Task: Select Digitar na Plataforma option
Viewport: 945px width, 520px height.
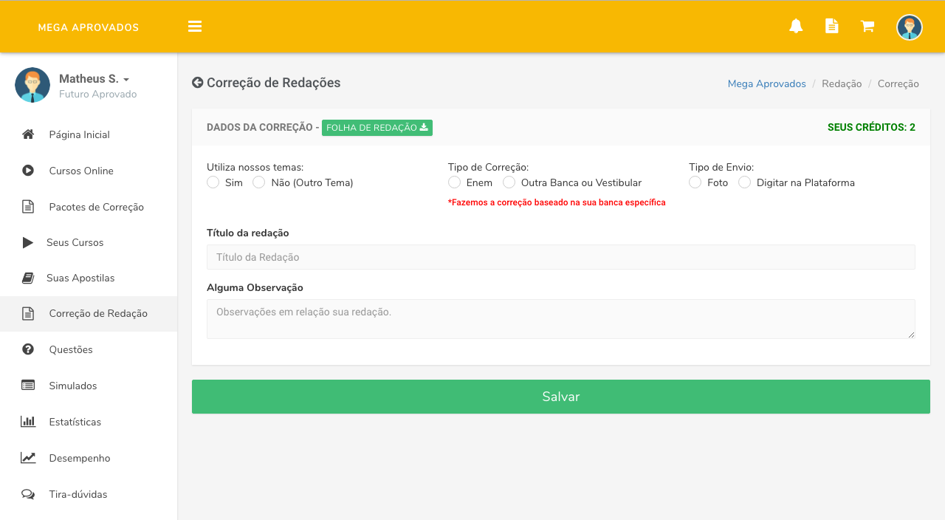Action: click(x=745, y=182)
